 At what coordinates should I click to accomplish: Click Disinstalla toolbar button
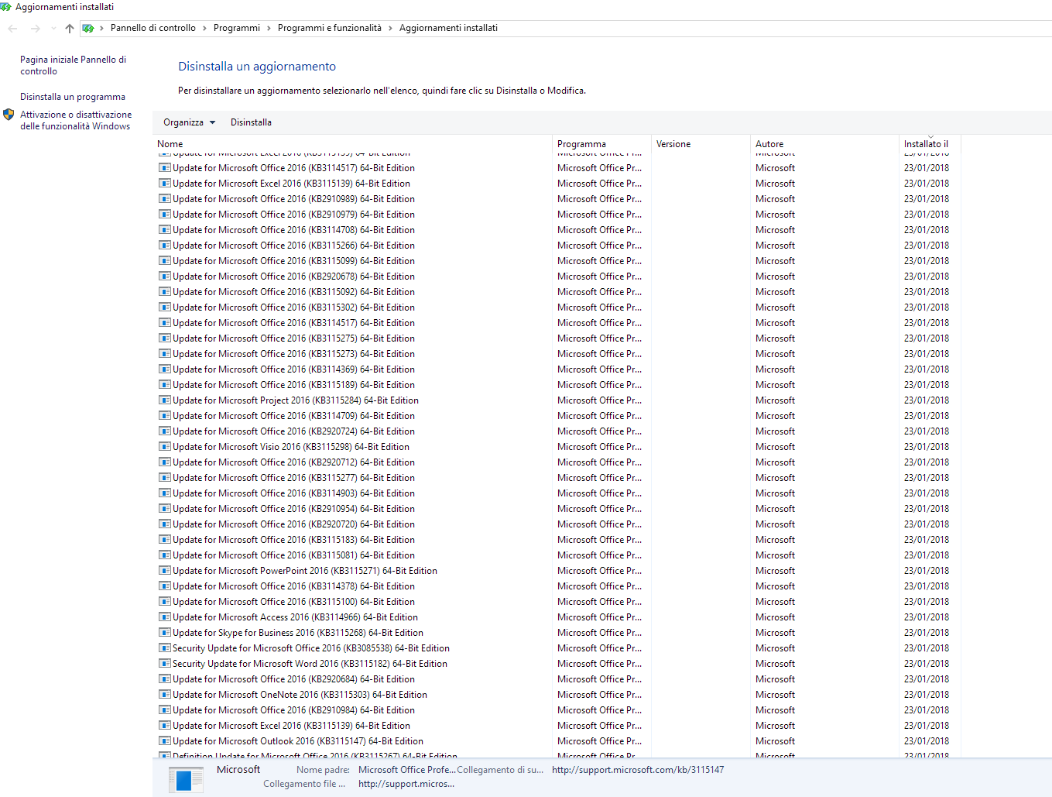point(251,122)
